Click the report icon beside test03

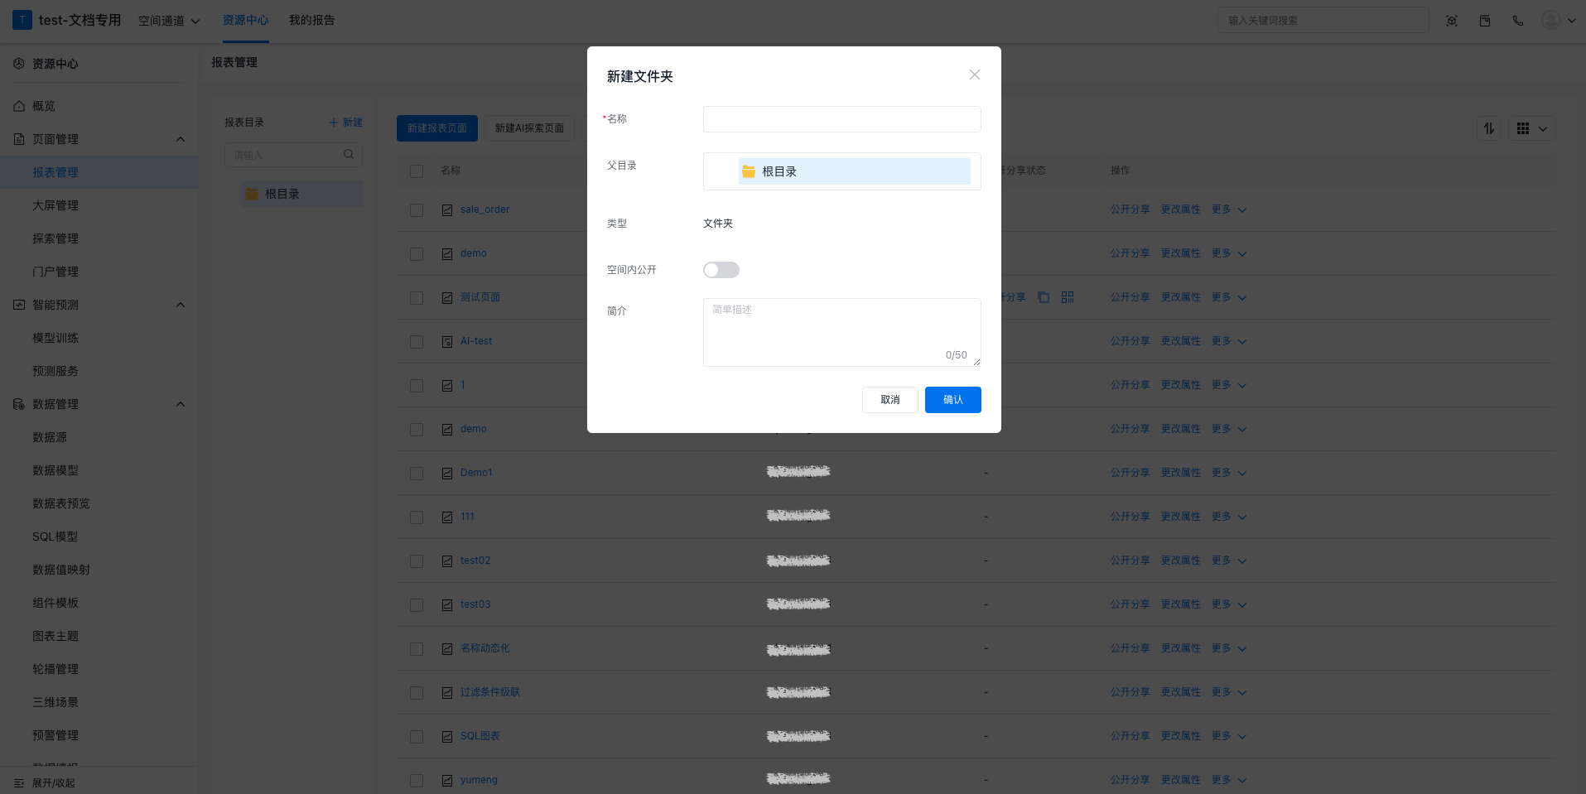tap(447, 605)
